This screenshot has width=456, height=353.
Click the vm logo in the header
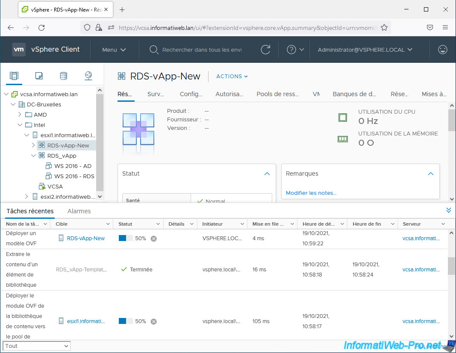click(x=19, y=50)
